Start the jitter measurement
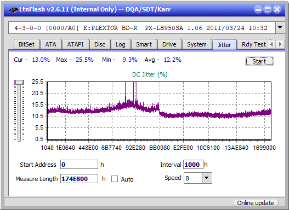 point(259,61)
